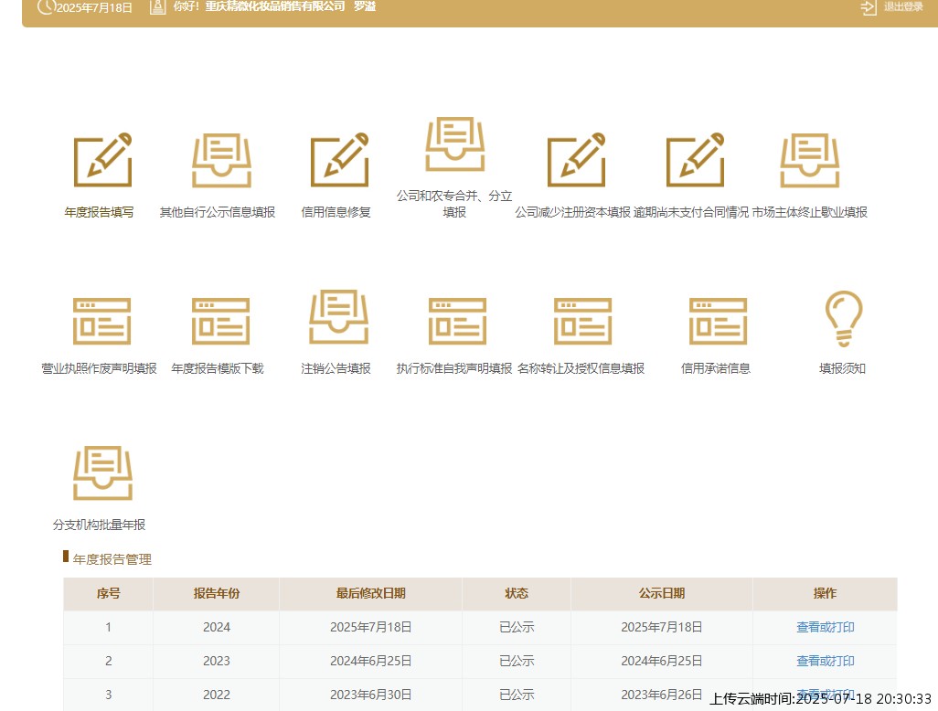
Task: Open the 填报须知 light bulb icon
Action: [844, 319]
